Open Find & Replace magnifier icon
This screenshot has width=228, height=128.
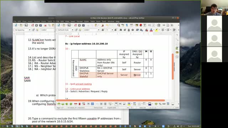point(119,25)
